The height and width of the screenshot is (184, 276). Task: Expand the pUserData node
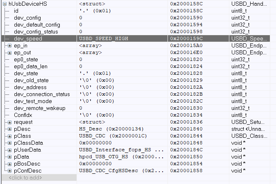click(x=9, y=150)
